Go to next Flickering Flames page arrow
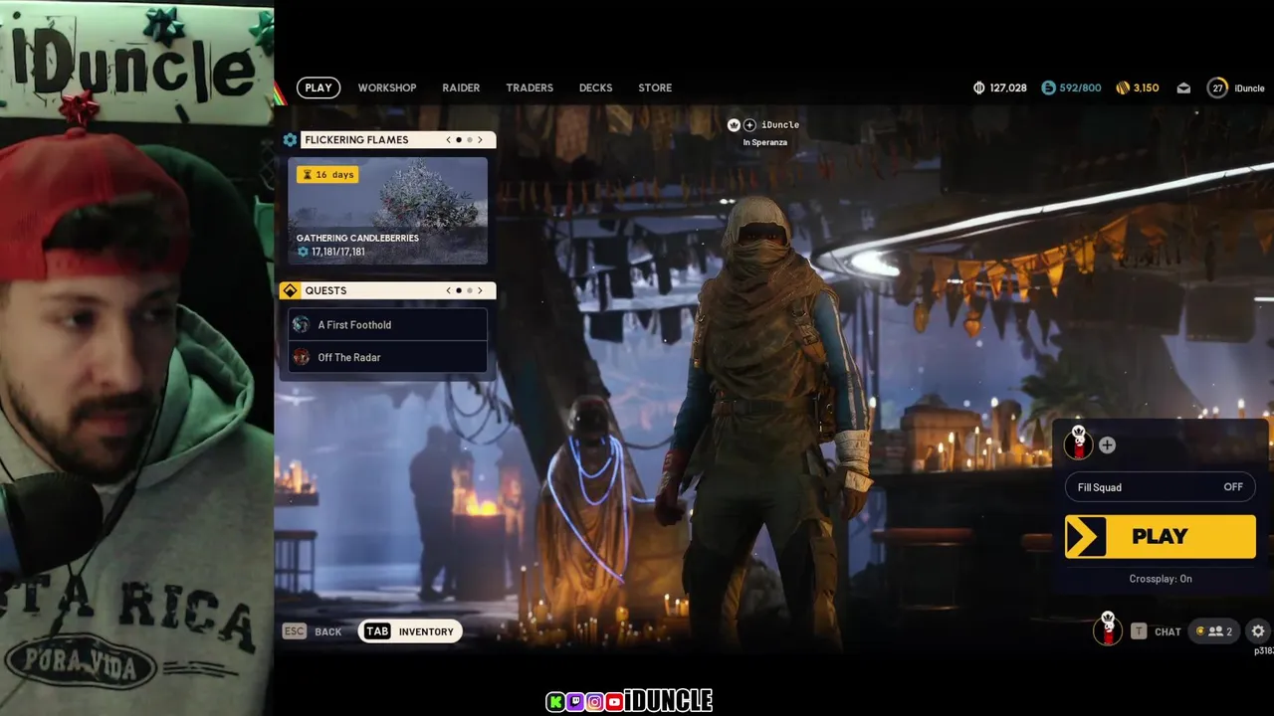Image resolution: width=1274 pixels, height=716 pixels. pos(480,140)
